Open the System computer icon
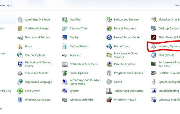180x114 pixels. [64, 91]
